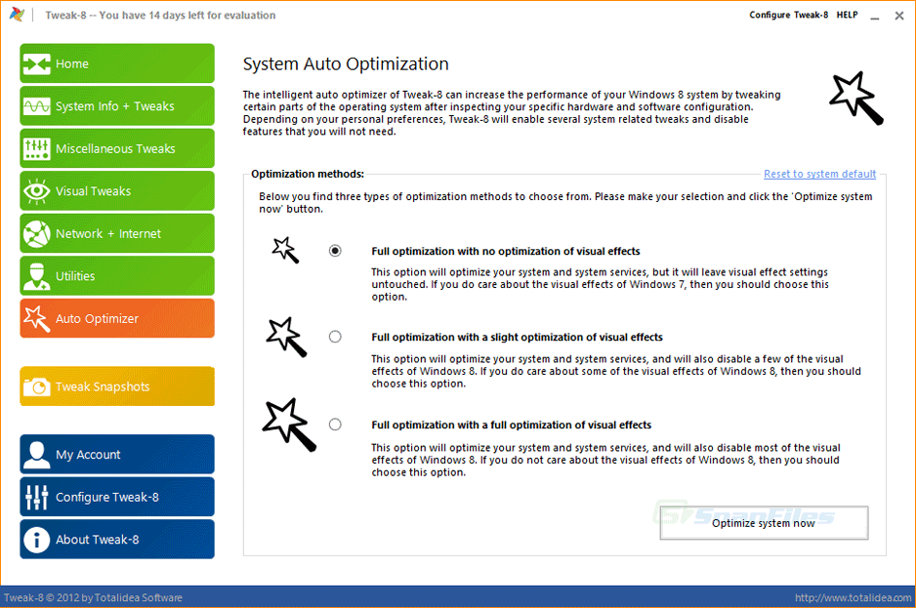This screenshot has width=916, height=608.
Task: Click the Optimize system now button
Action: pyautogui.click(x=764, y=523)
